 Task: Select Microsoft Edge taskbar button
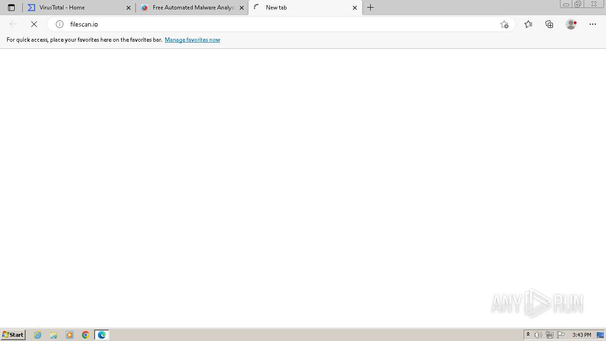click(x=102, y=335)
